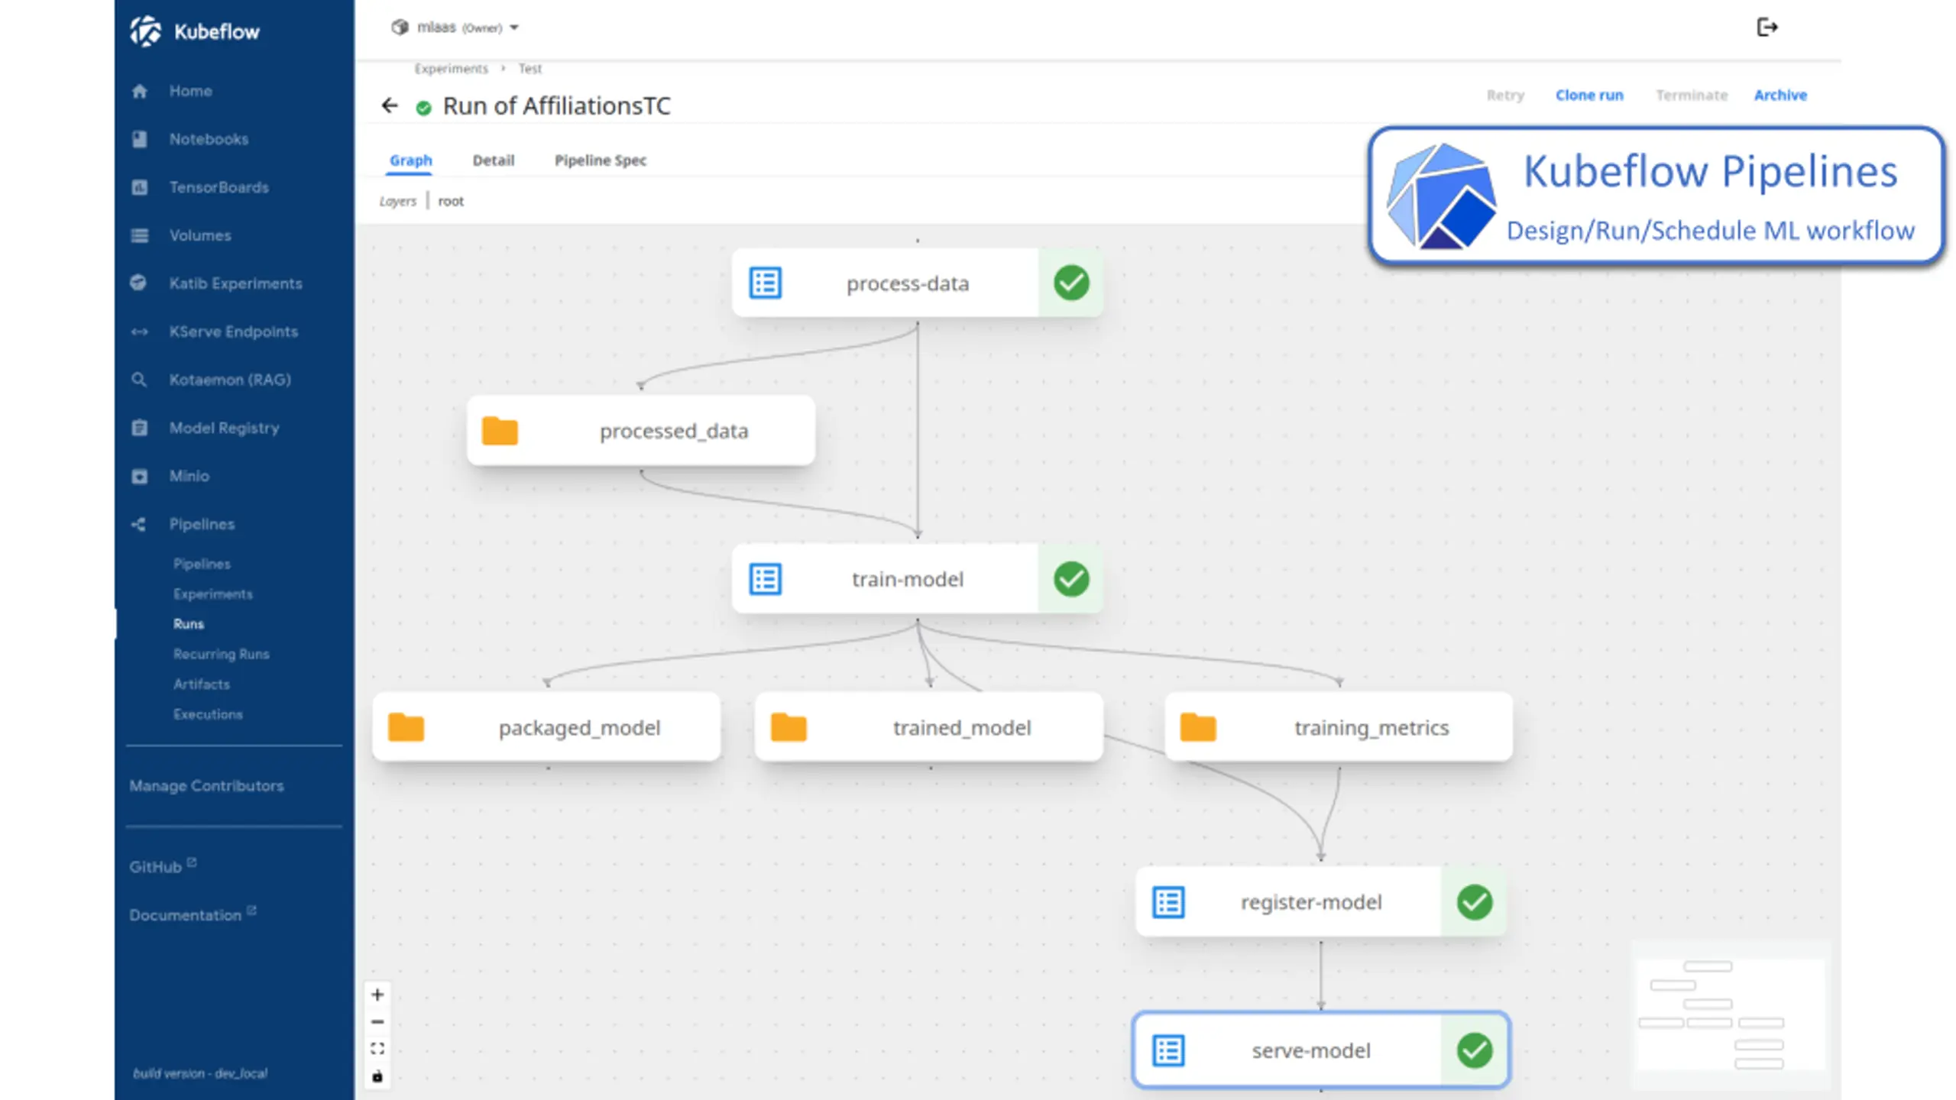
Task: Open Artifacts sub-item
Action: (x=201, y=684)
